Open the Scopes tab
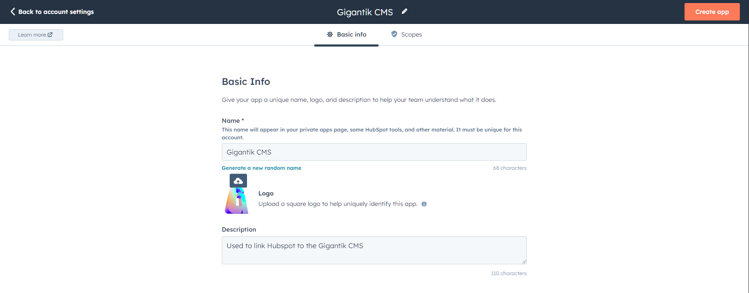This screenshot has height=293, width=749. 407,34
